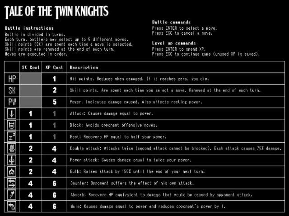
Task: Click the Description column header
Action: click(x=84, y=67)
